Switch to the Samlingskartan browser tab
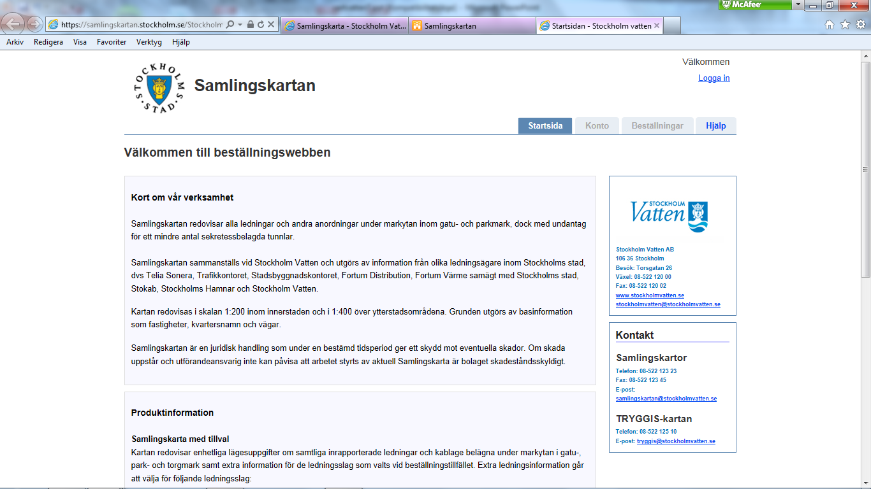The width and height of the screenshot is (871, 489). [x=472, y=26]
